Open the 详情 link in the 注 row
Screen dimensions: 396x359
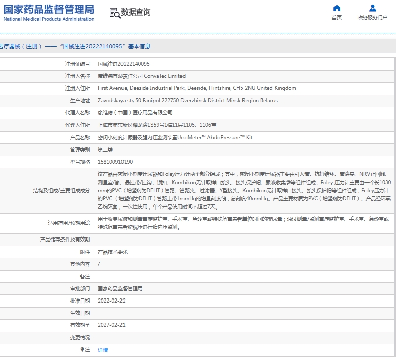[x=103, y=350]
